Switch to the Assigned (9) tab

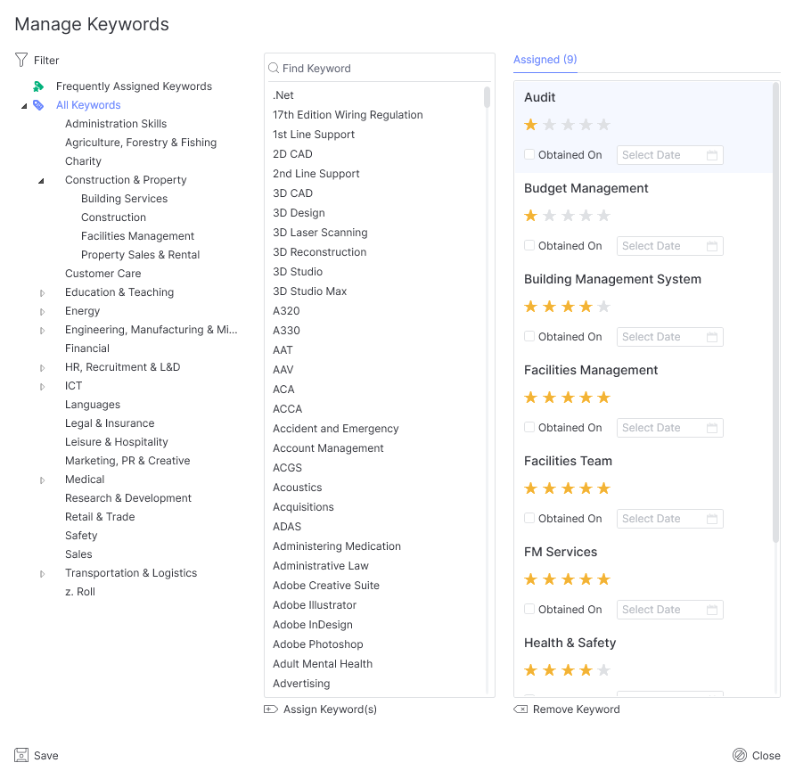pyautogui.click(x=545, y=60)
